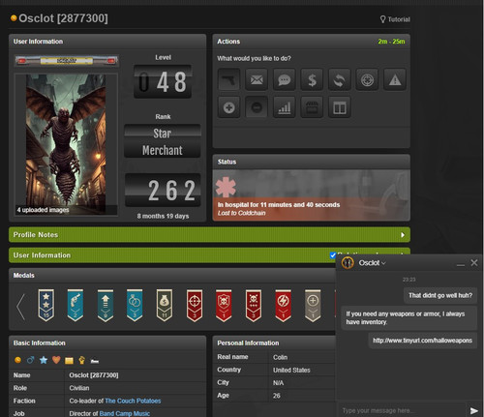This screenshot has height=417, width=484.
Task: Select the red skull shield medal
Action: tap(224, 305)
